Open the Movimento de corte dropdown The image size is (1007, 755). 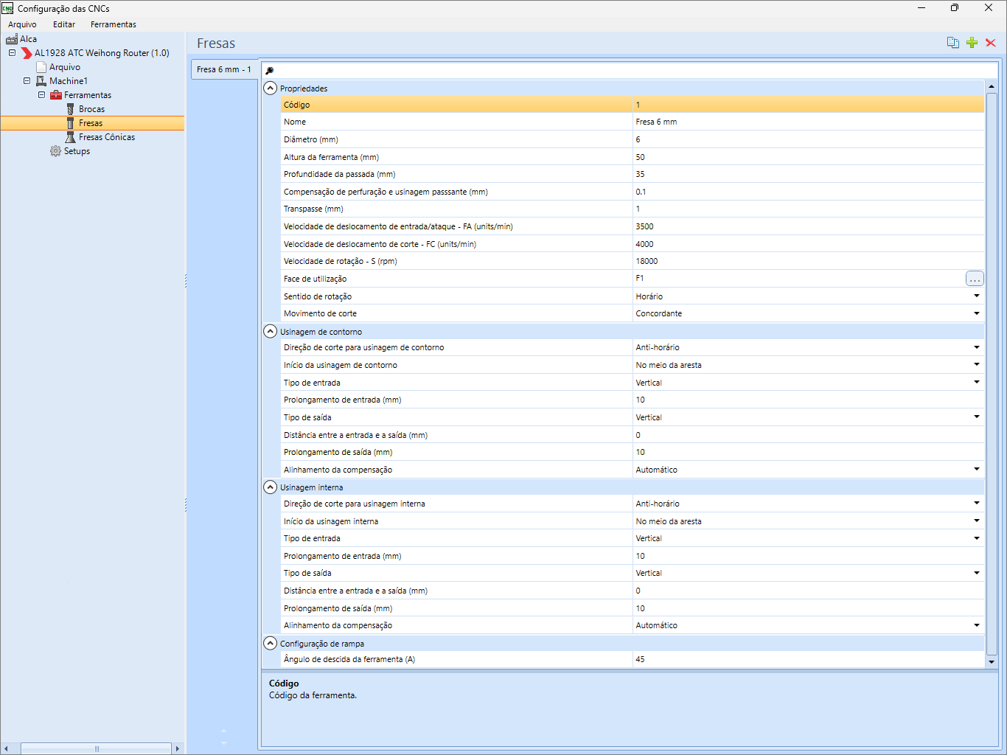pos(976,313)
